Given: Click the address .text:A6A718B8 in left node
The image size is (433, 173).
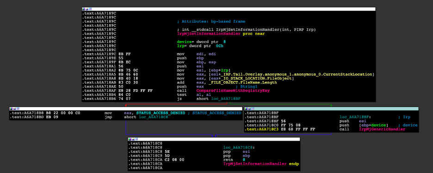Looking at the screenshot, I should coord(26,113).
